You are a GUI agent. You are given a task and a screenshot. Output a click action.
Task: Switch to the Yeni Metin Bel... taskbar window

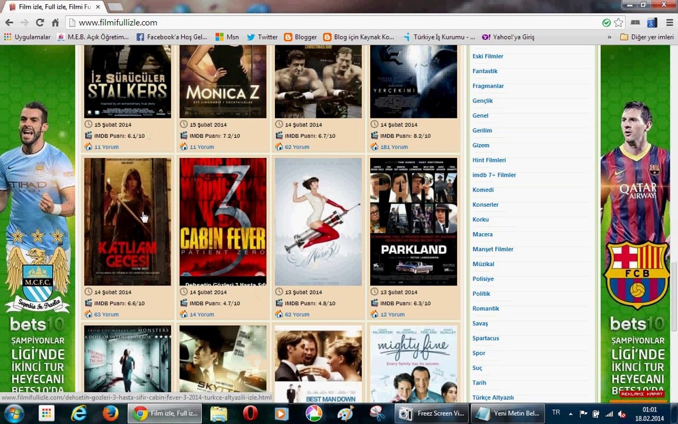507,413
